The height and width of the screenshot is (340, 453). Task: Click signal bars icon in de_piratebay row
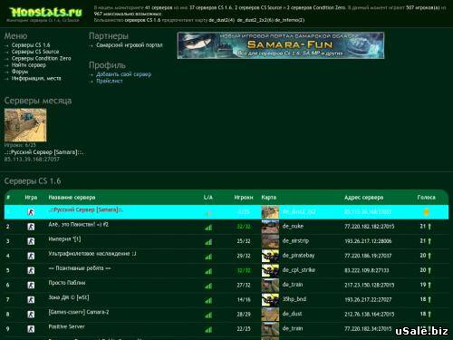pos(208,257)
